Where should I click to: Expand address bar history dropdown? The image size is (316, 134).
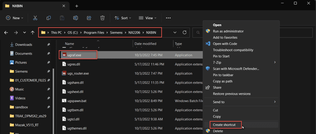coord(175,33)
